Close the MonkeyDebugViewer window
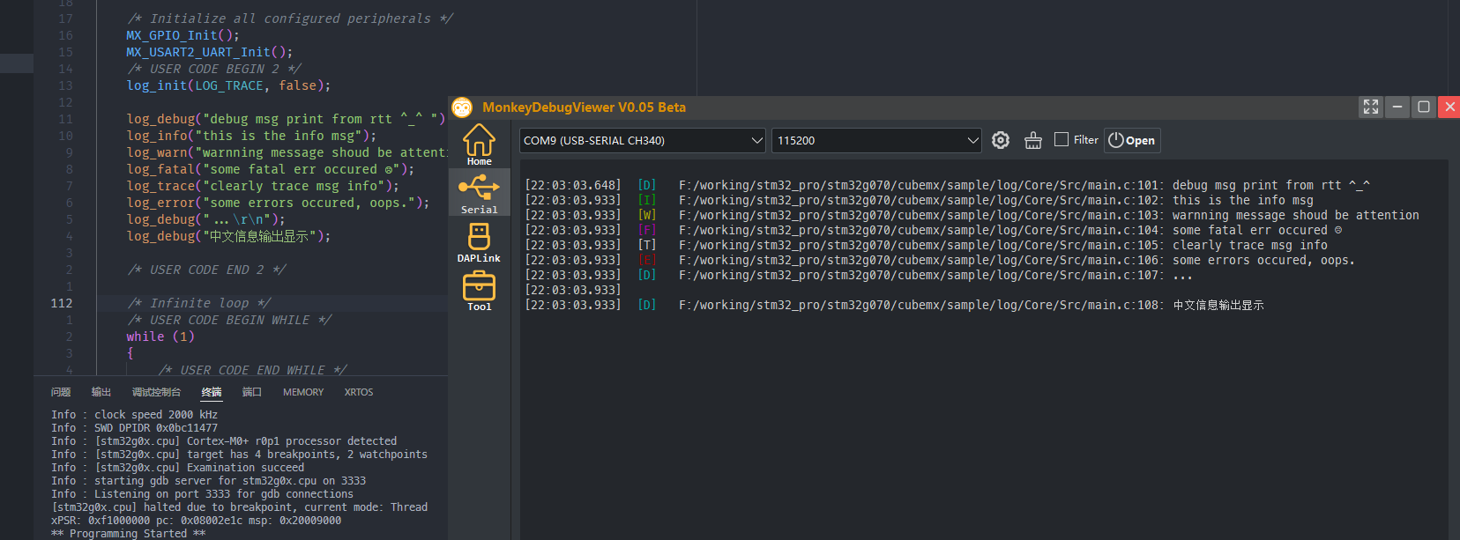 pyautogui.click(x=1449, y=107)
